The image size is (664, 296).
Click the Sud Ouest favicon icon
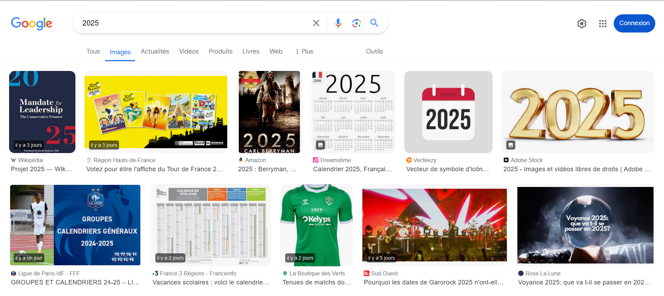coord(367,273)
